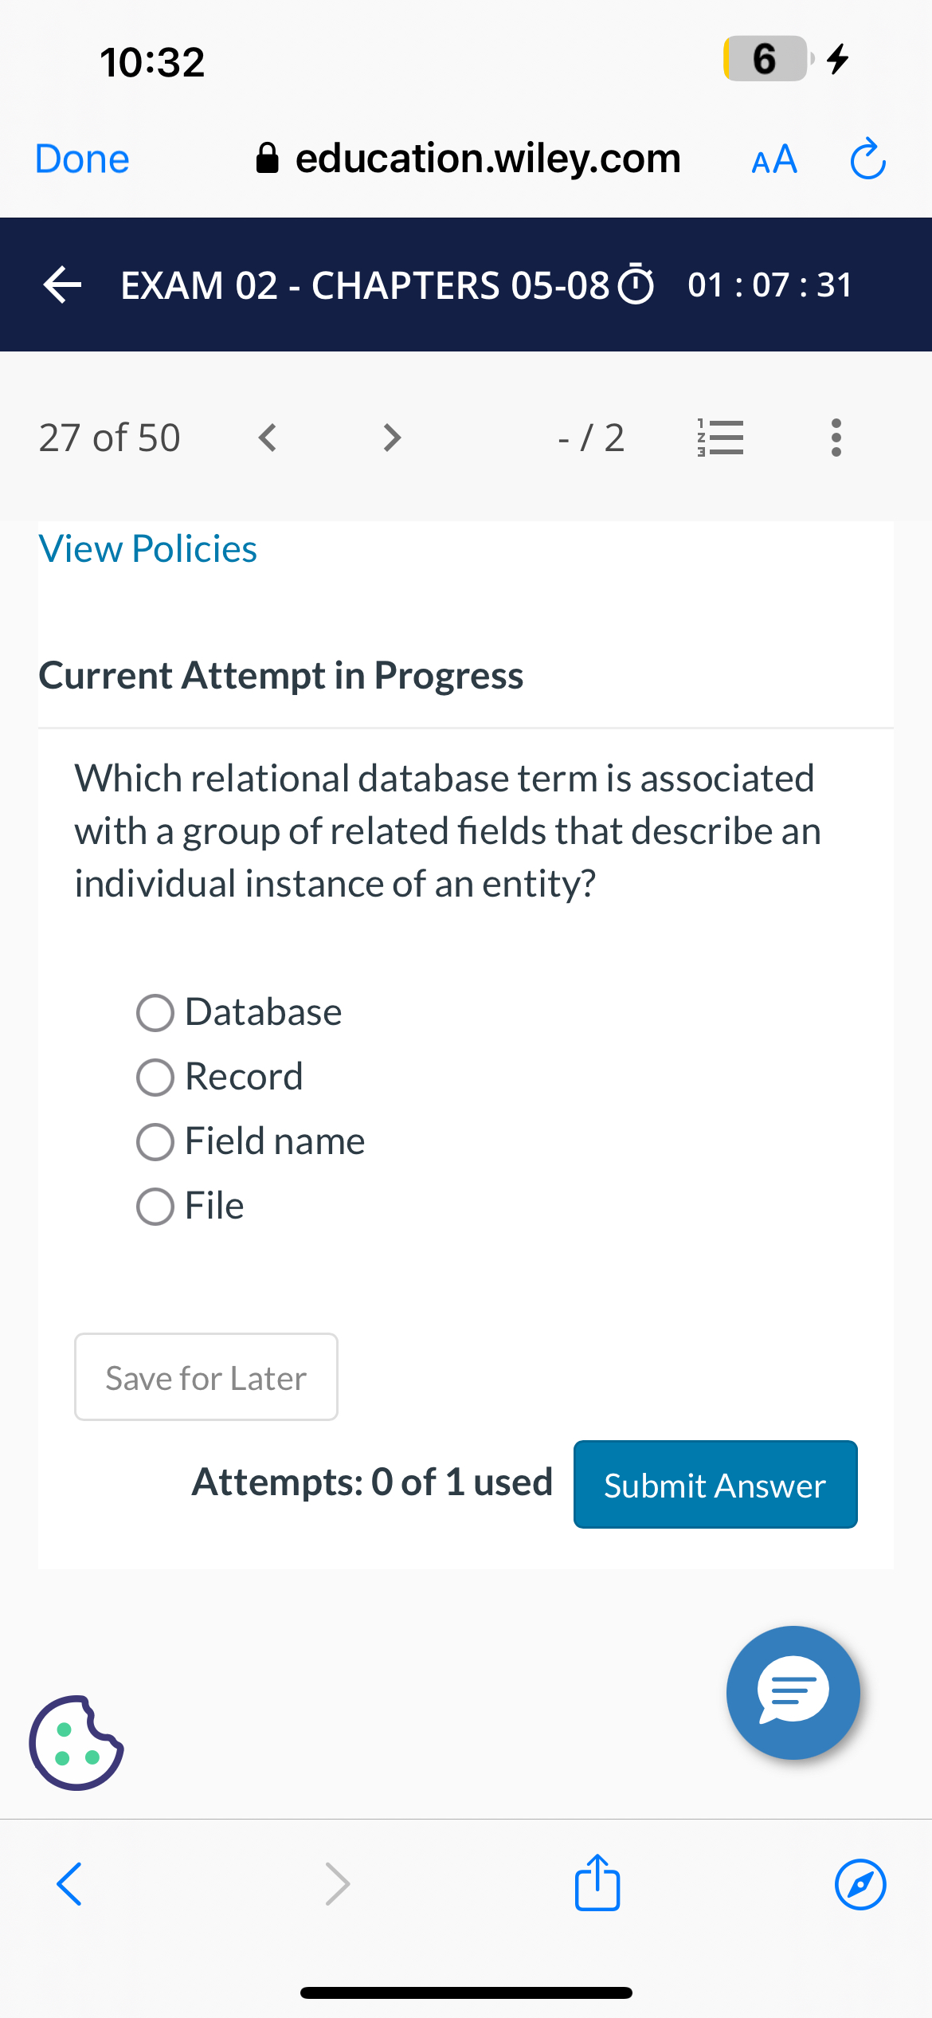This screenshot has height=2018, width=932.
Task: Choose the File answer option
Action: [x=156, y=1207]
